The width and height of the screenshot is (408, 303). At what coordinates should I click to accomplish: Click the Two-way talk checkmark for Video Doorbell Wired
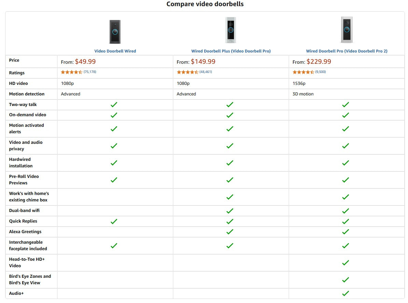click(x=114, y=105)
